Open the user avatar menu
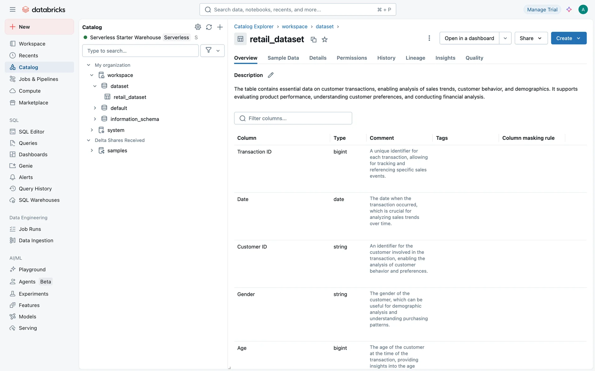The height and width of the screenshot is (371, 595). pos(583,10)
